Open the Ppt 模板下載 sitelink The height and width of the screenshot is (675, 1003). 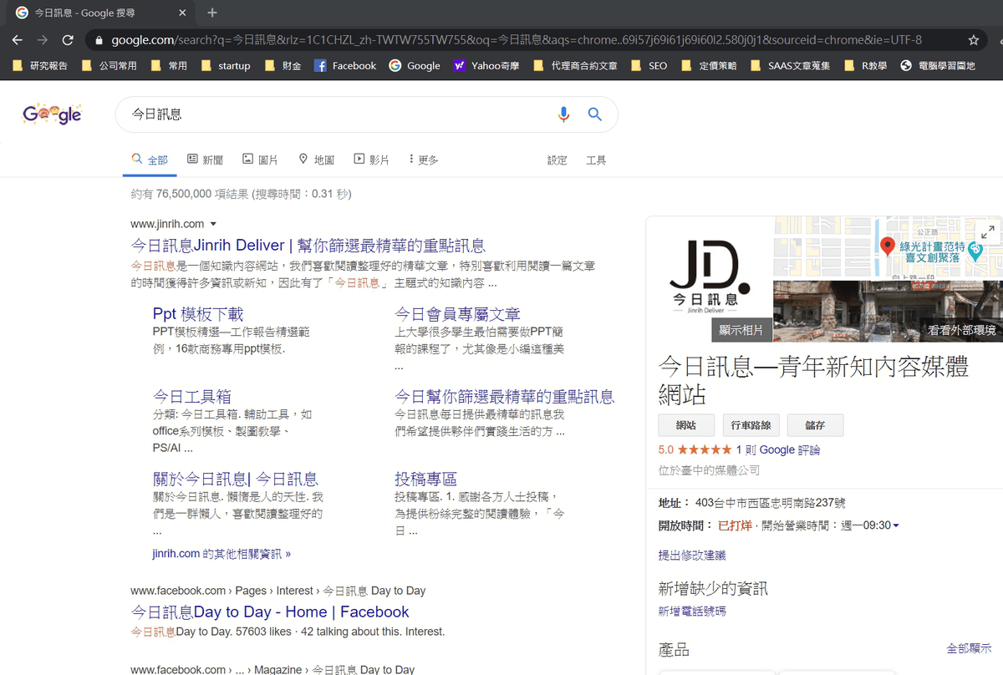198,314
